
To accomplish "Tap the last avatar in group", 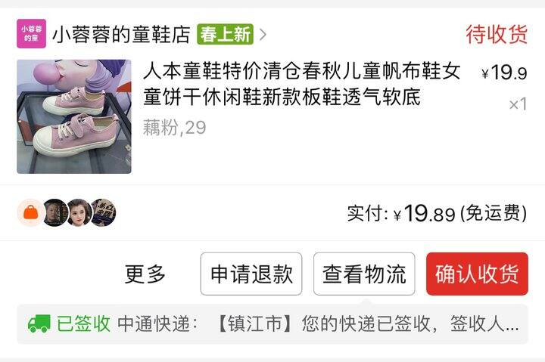I will coord(104,212).
